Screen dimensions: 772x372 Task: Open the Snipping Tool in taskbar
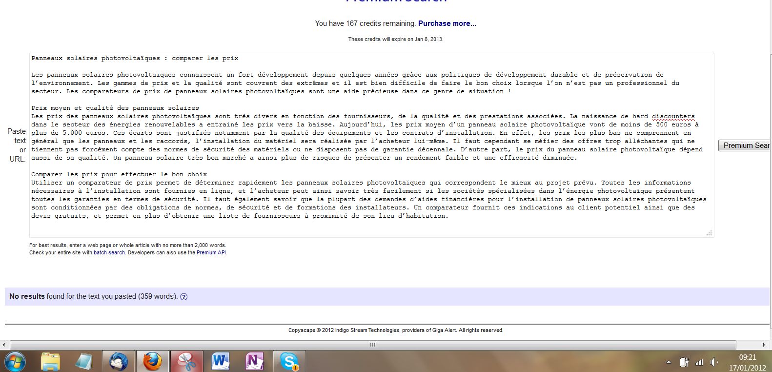pos(187,362)
